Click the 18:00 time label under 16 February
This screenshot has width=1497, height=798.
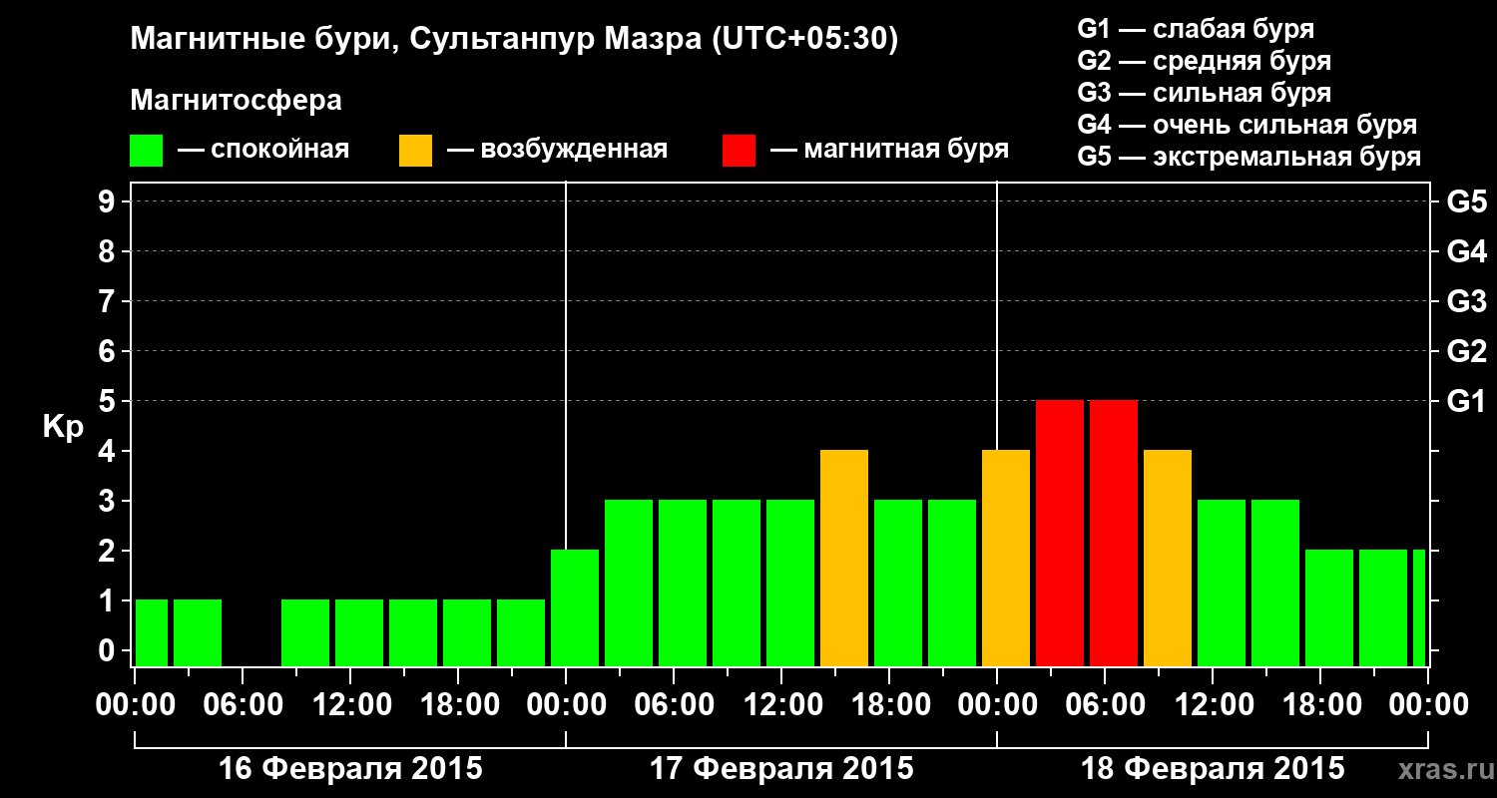[x=458, y=705]
